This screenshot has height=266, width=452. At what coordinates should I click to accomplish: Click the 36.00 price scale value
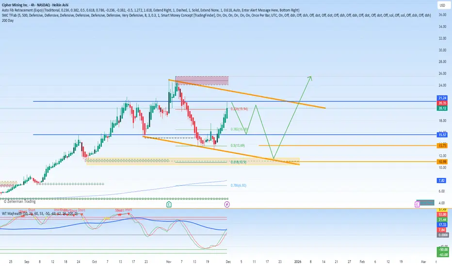[442, 15]
